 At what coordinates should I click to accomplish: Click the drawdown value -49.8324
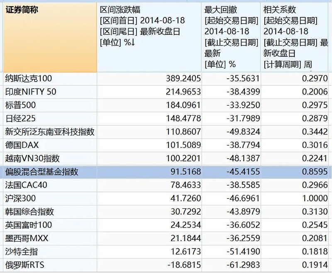click(x=243, y=132)
